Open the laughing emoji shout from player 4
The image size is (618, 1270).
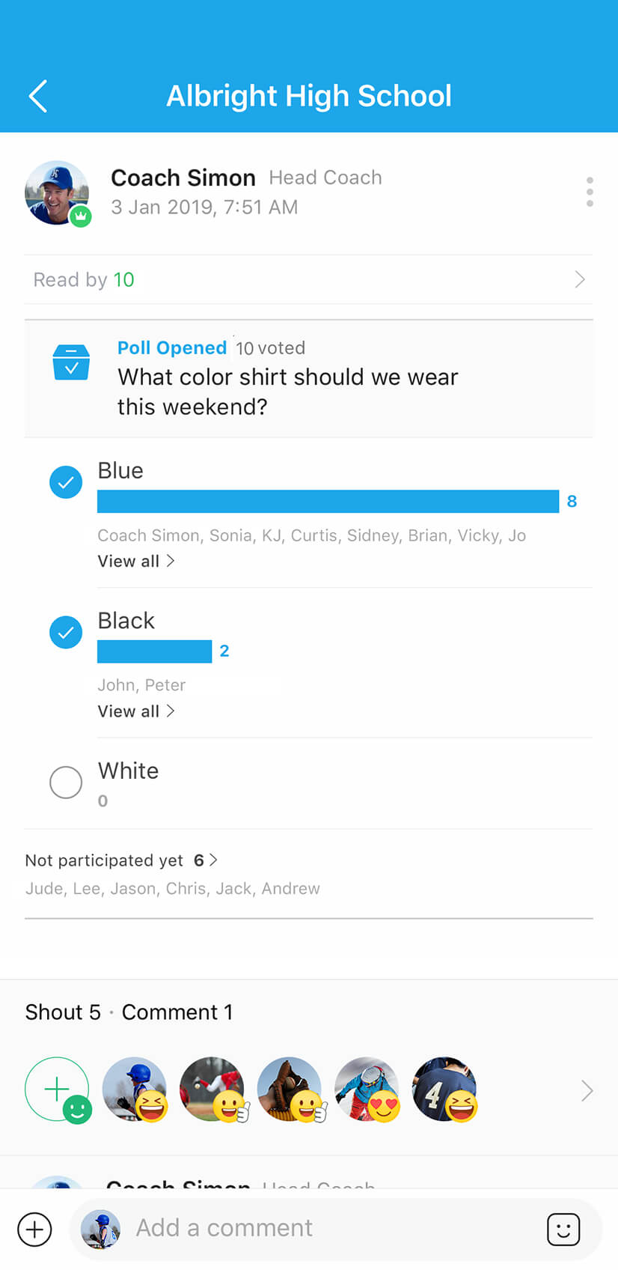coord(444,1090)
